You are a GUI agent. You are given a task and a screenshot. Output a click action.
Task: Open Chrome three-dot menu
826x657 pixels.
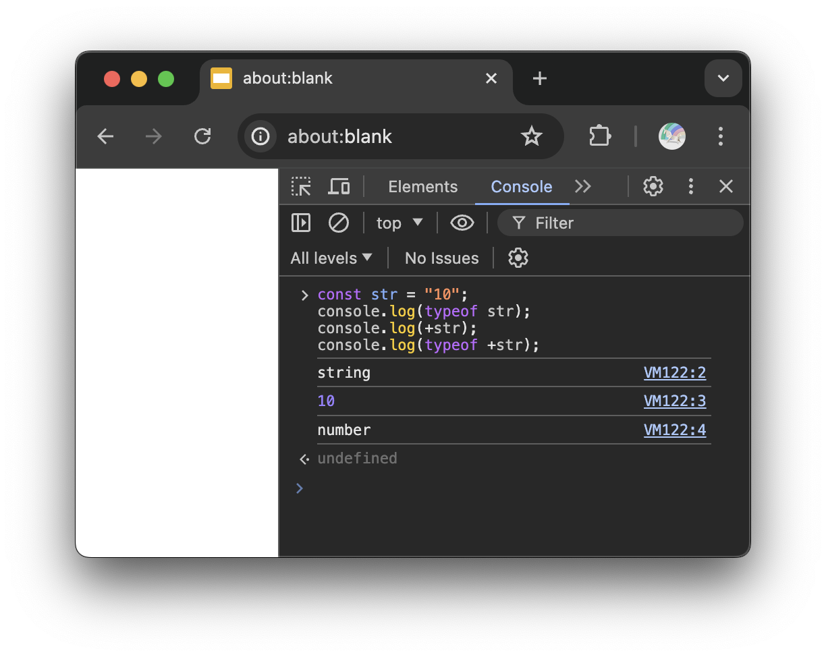pyautogui.click(x=721, y=136)
